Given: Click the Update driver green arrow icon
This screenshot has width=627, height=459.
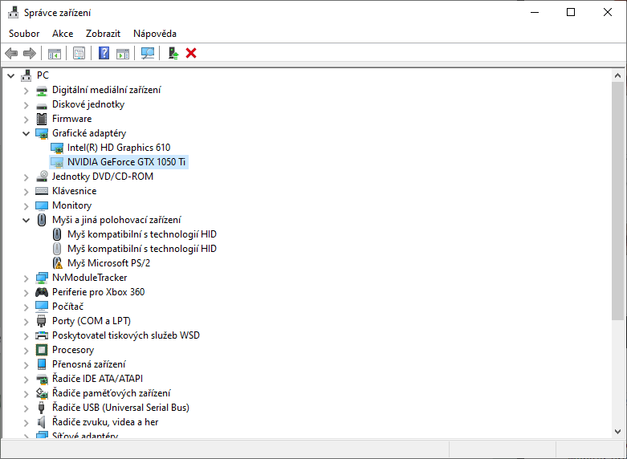Looking at the screenshot, I should click(x=173, y=53).
